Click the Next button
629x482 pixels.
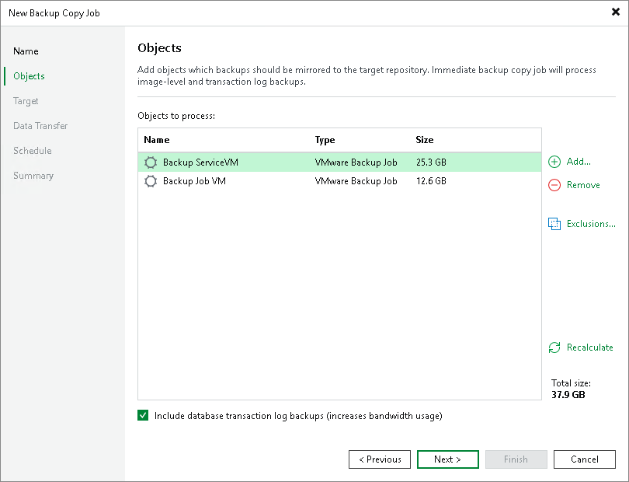click(x=448, y=459)
